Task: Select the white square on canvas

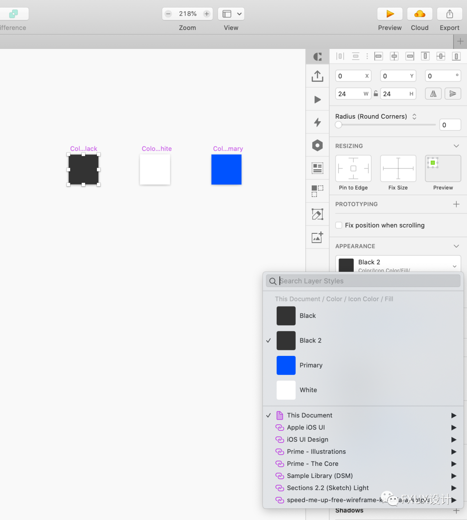Action: pos(155,170)
